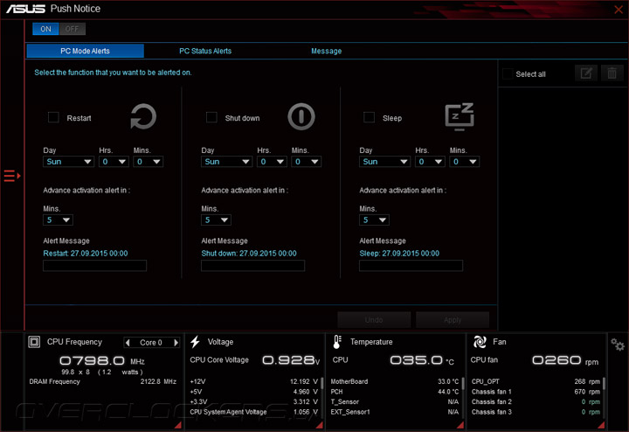Expand the Voltage panel corner triangle
The image size is (629, 432).
[320, 425]
